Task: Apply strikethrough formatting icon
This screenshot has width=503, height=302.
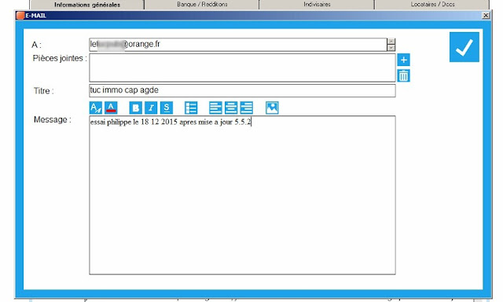Action: (167, 108)
